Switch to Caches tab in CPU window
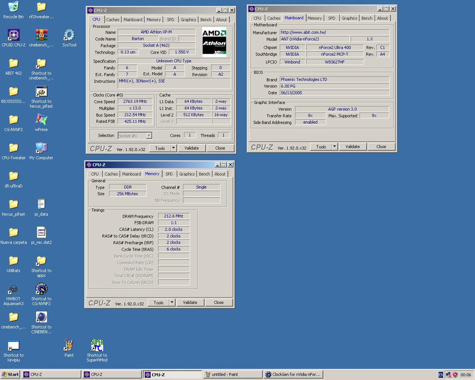The height and width of the screenshot is (380, 475). [113, 19]
